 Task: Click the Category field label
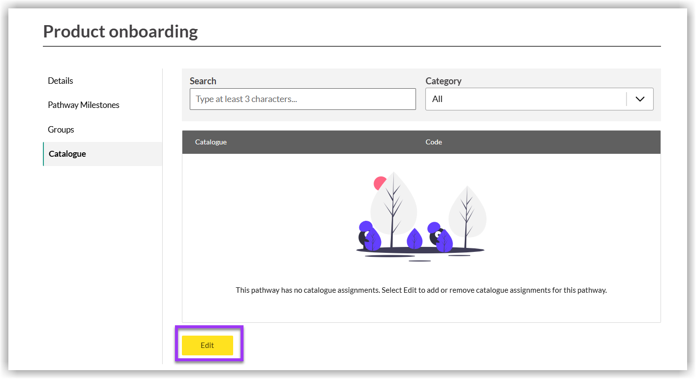point(443,80)
